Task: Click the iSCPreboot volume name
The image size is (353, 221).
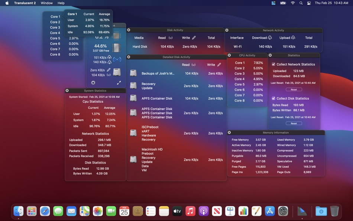Action: [x=150, y=127]
